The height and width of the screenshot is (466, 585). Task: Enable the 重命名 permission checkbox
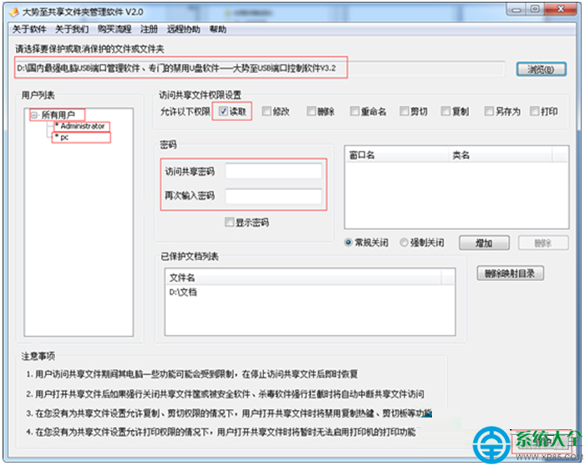coord(354,111)
